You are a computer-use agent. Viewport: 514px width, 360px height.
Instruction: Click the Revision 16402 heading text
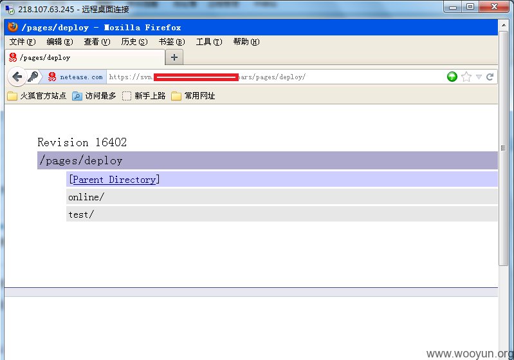(82, 142)
